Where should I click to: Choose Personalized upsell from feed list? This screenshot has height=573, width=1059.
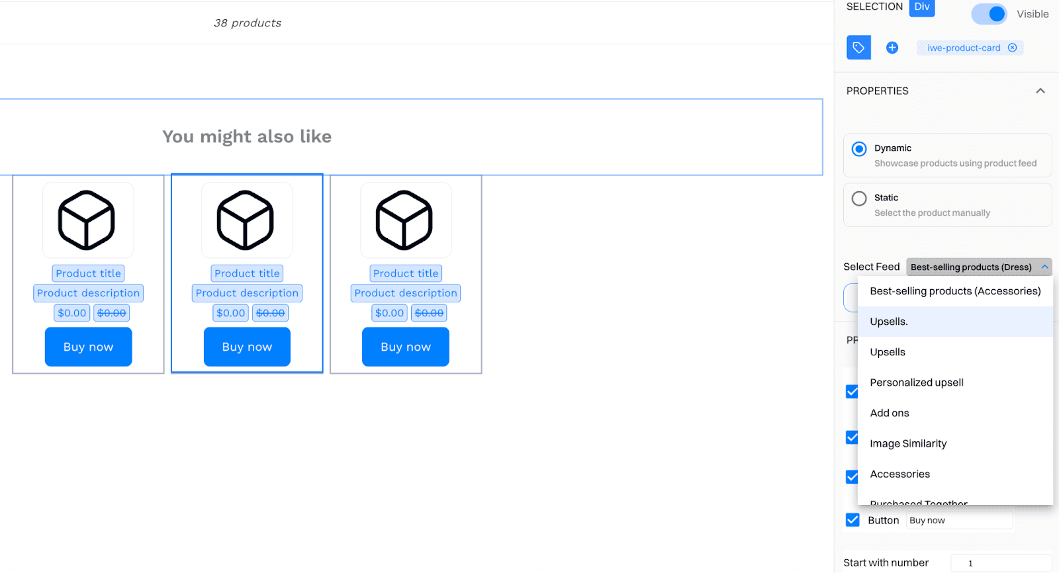(x=916, y=382)
